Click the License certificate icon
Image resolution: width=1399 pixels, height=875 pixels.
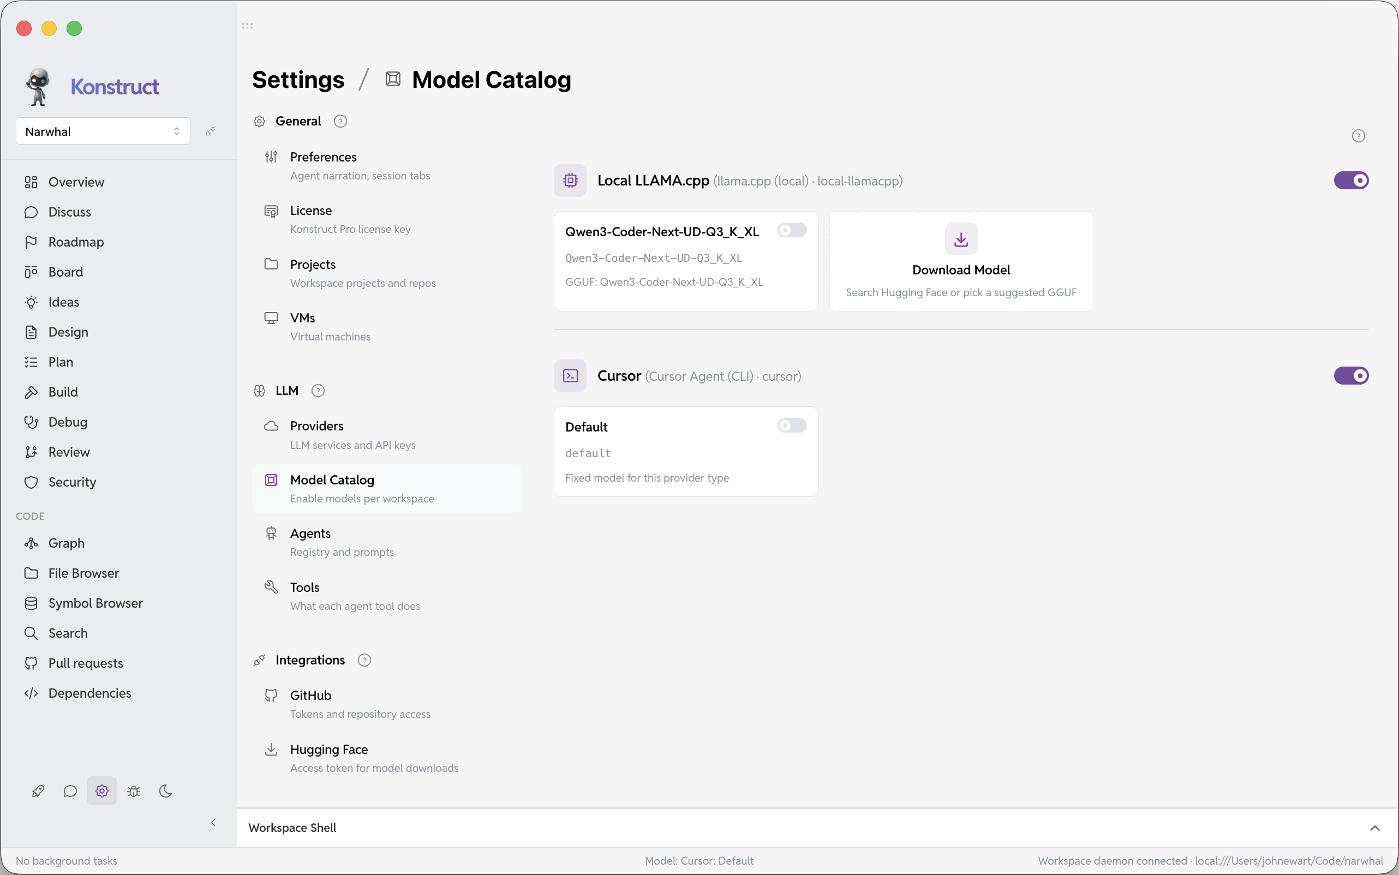(x=271, y=211)
